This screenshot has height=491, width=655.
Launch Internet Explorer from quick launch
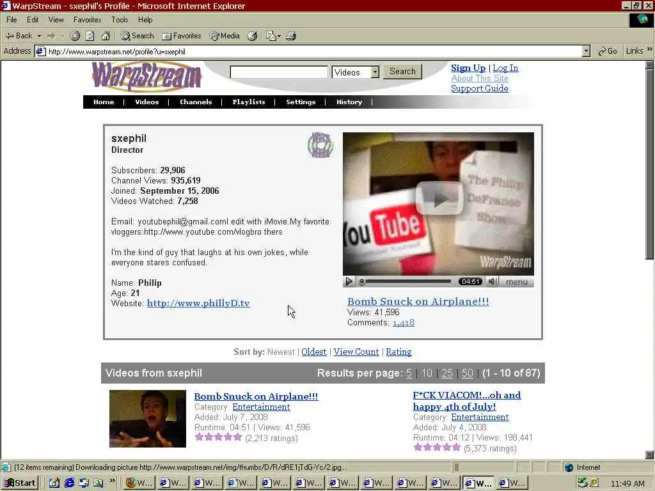69,483
